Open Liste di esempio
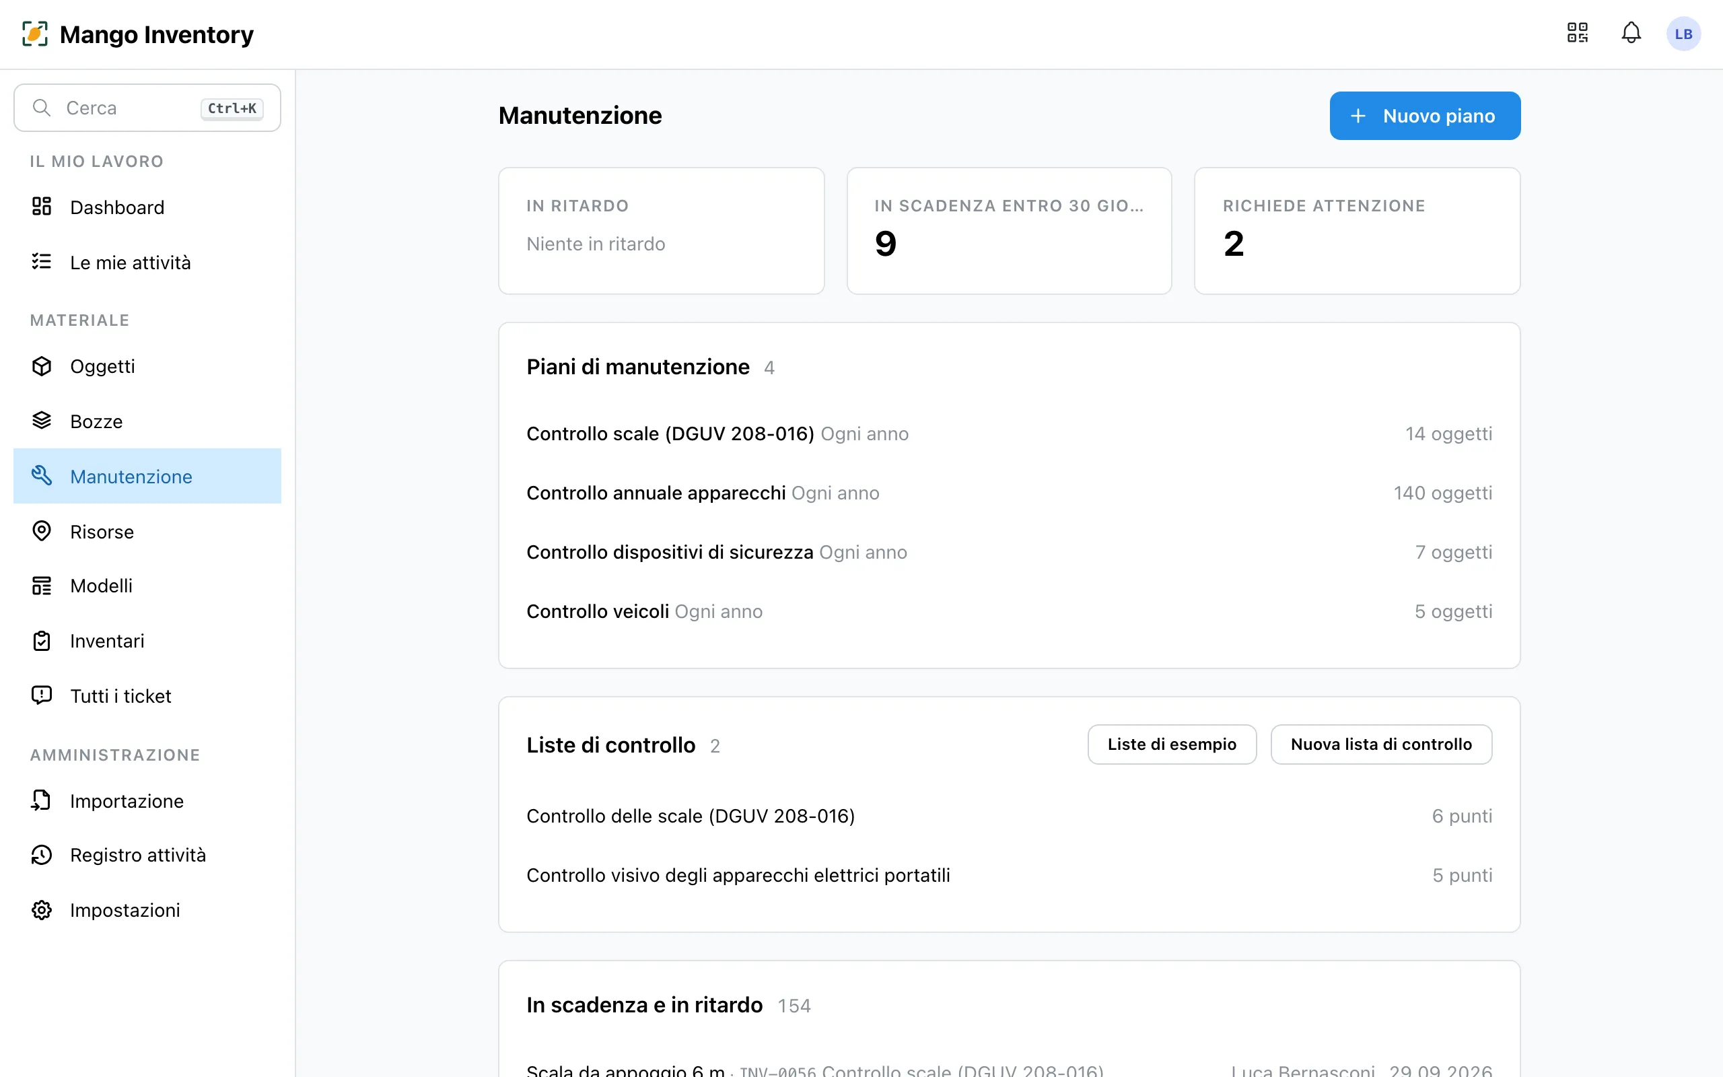The height and width of the screenshot is (1077, 1723). (1172, 744)
